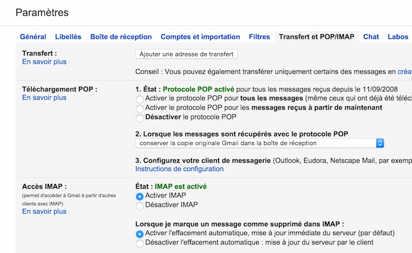412x253 pixels.
Task: Enable POP for tous les messages
Action: pos(139,99)
